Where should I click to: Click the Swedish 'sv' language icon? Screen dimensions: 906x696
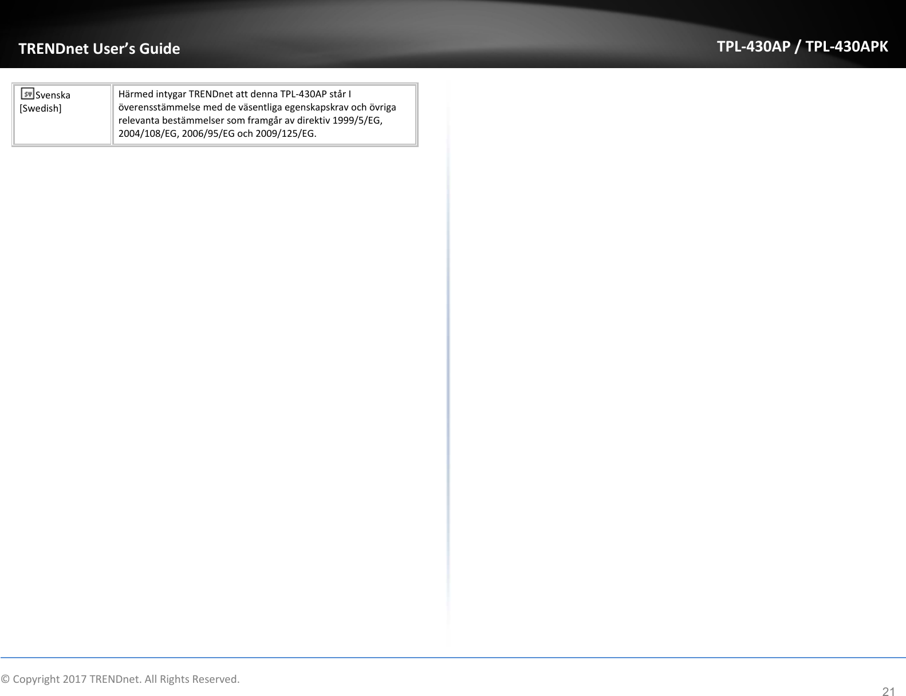pos(27,93)
